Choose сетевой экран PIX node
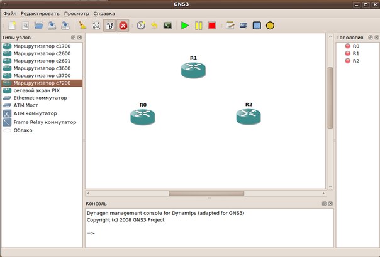380x257 pixels. pyautogui.click(x=42, y=90)
